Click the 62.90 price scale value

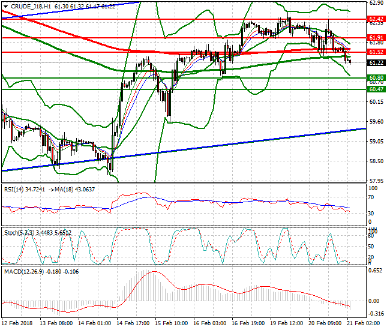click(x=376, y=3)
